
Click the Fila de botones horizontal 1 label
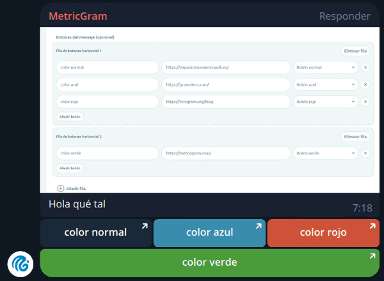click(79, 51)
